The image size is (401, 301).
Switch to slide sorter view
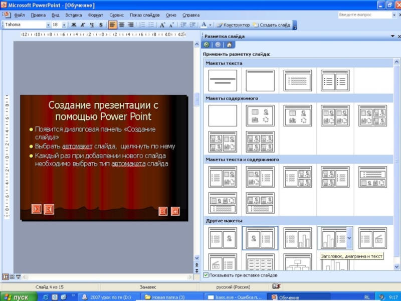coord(12,276)
